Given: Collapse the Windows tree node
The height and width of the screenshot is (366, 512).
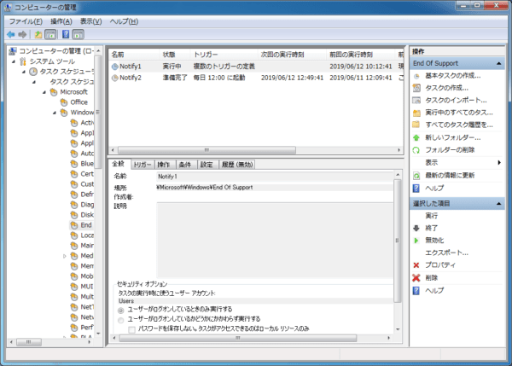Looking at the screenshot, I should coord(55,113).
